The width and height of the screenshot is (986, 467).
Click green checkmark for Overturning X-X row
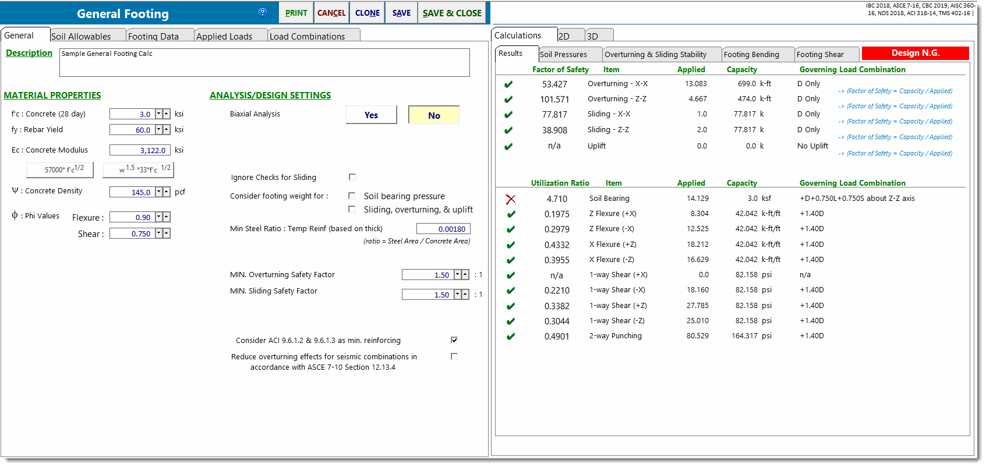click(508, 84)
